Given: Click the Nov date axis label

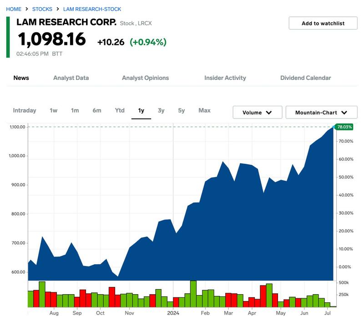Looking at the screenshot, I should point(130,313).
